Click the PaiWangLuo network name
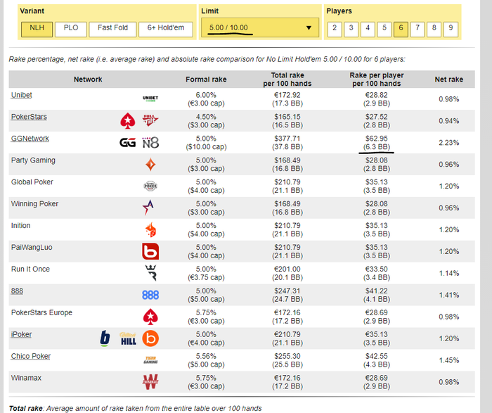 click(x=32, y=247)
